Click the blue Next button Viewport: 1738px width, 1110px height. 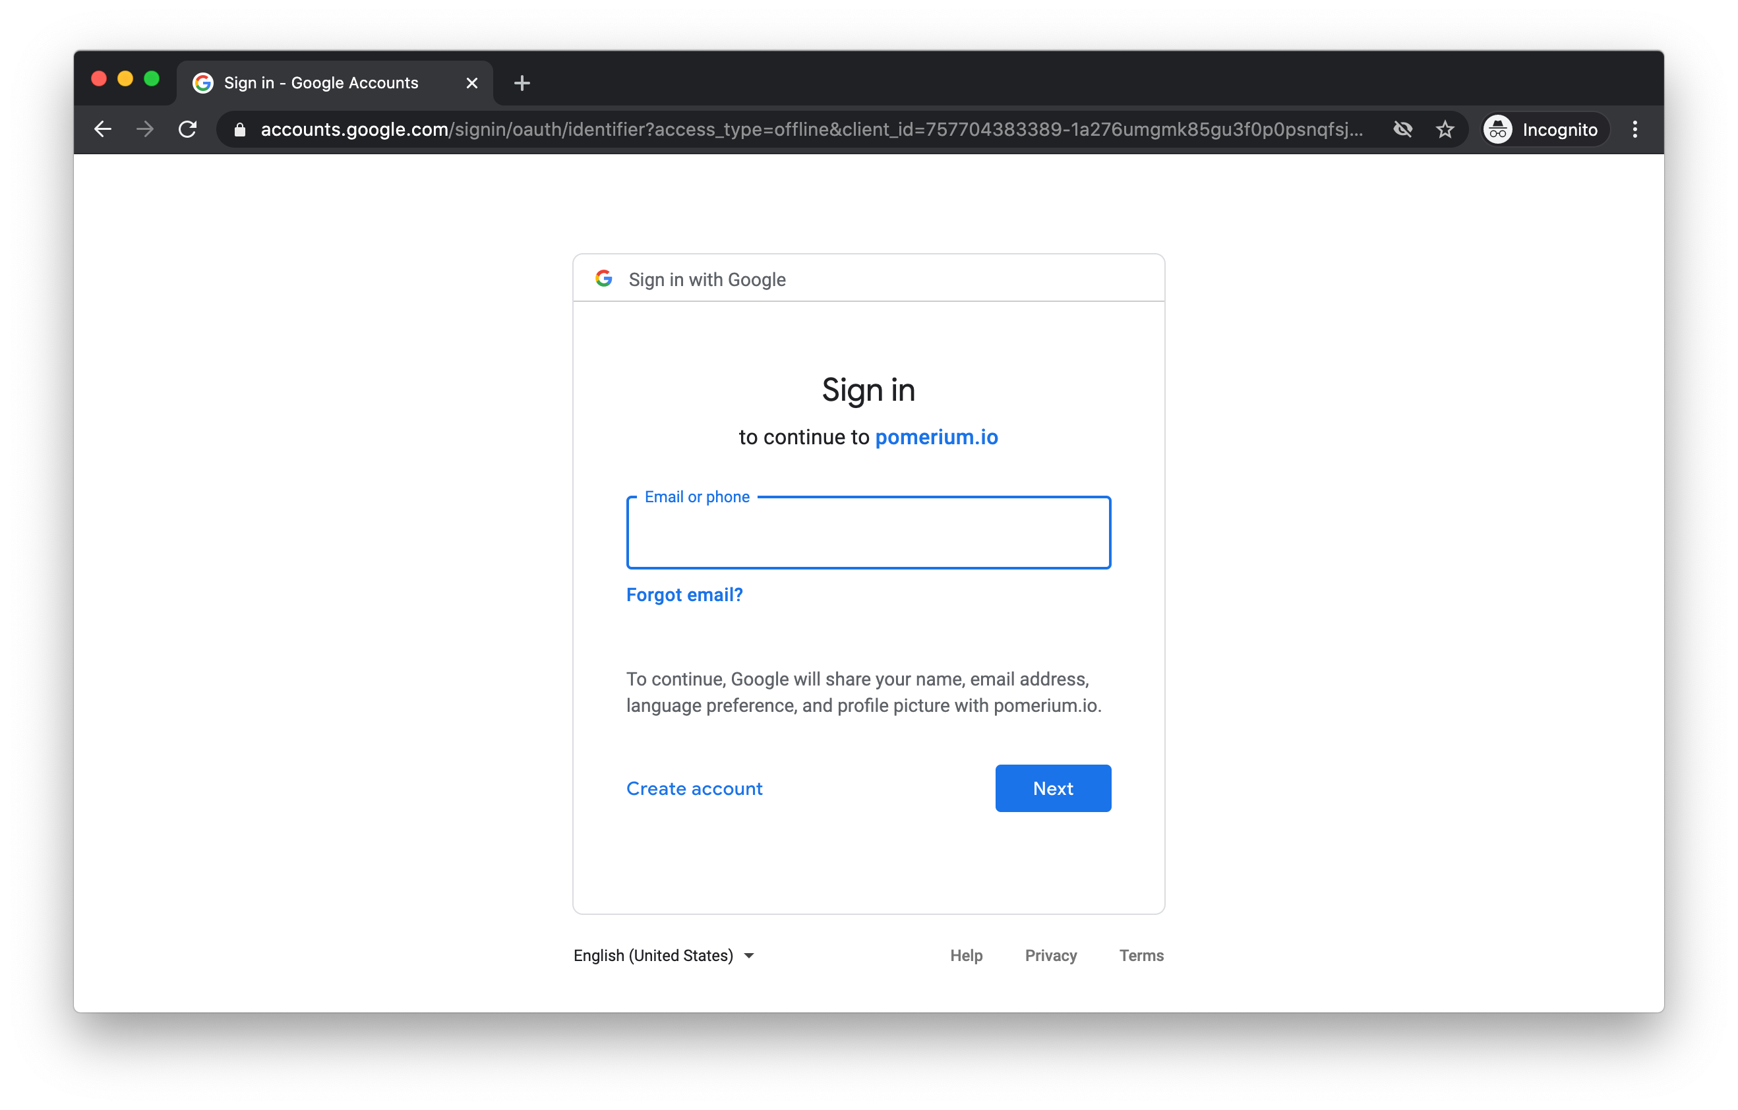click(x=1053, y=788)
